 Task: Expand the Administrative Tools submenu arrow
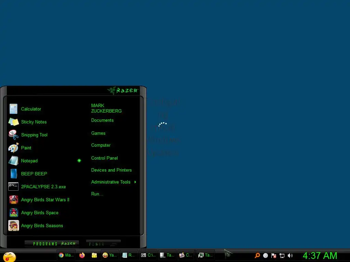[135, 182]
